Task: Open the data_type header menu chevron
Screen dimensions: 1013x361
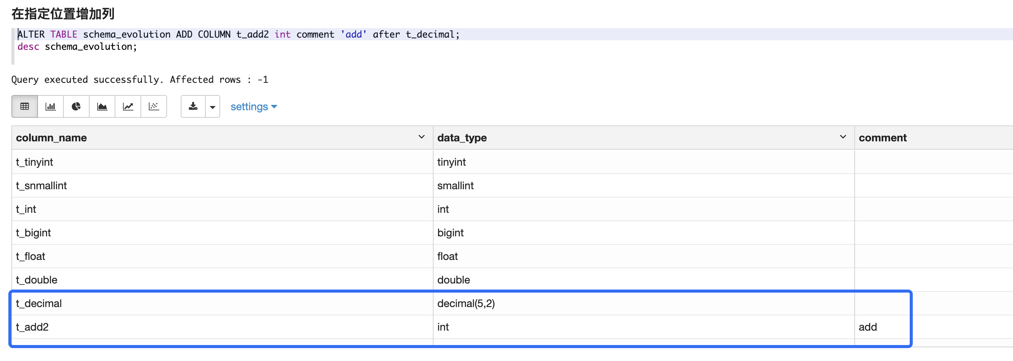Action: 843,137
